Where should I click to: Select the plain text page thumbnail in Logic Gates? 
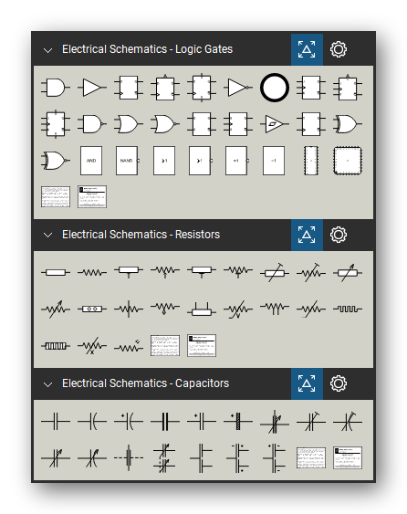tap(56, 196)
